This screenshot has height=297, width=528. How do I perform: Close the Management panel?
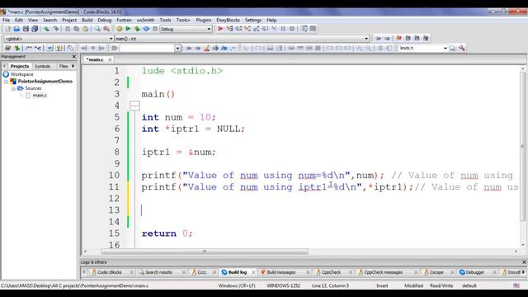pos(74,57)
